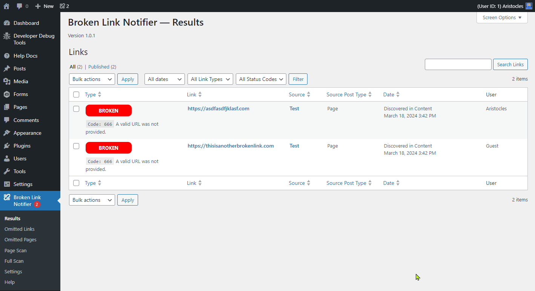Screen dimensions: 535x291
Task: Click the Search Links button
Action: click(510, 64)
